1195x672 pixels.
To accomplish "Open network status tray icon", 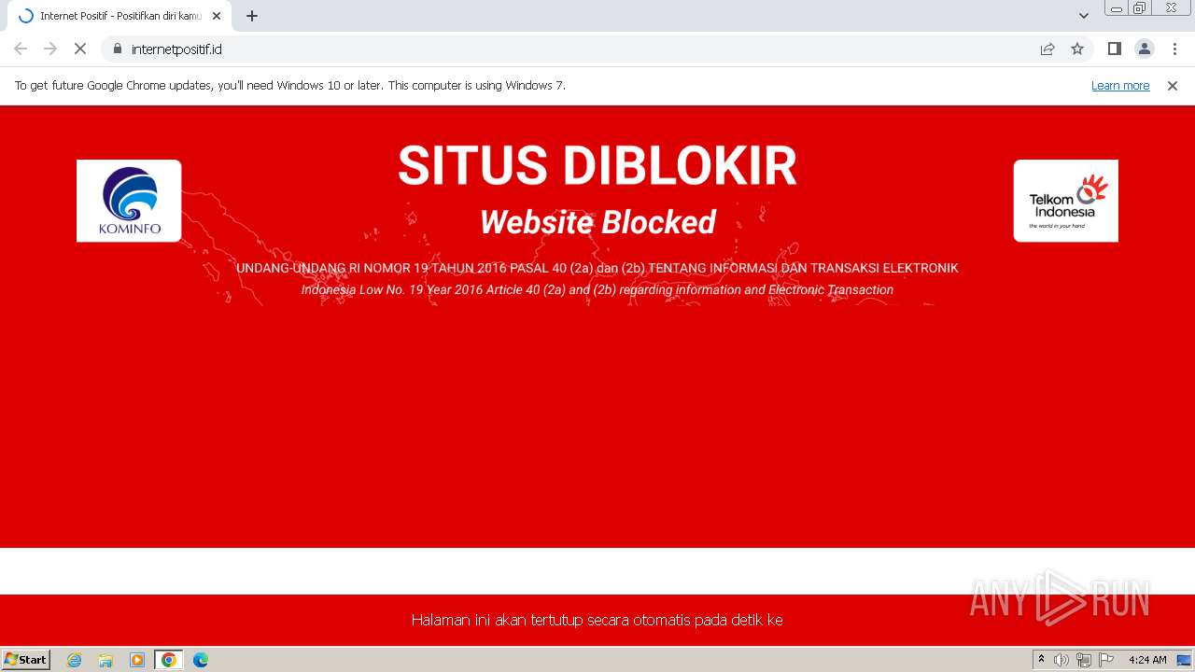I will (x=1084, y=660).
